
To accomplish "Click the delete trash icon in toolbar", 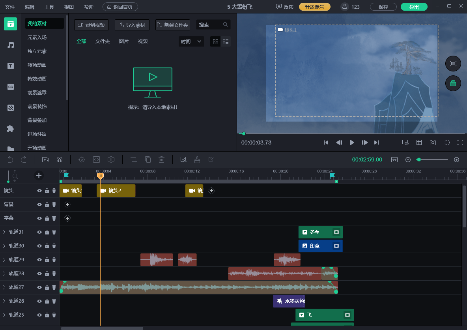I will point(161,159).
